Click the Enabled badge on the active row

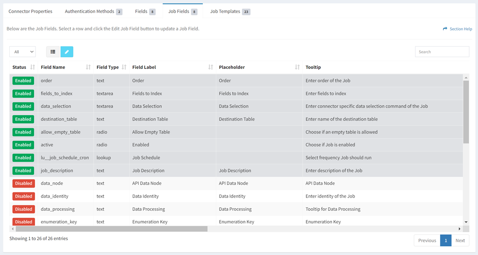[x=23, y=145]
